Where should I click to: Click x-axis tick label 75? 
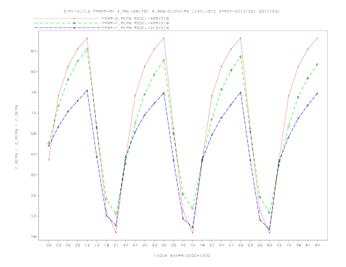[x=289, y=245]
